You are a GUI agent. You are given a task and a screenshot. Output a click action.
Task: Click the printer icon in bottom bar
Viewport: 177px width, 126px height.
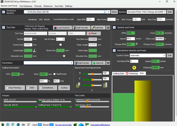pos(24,124)
